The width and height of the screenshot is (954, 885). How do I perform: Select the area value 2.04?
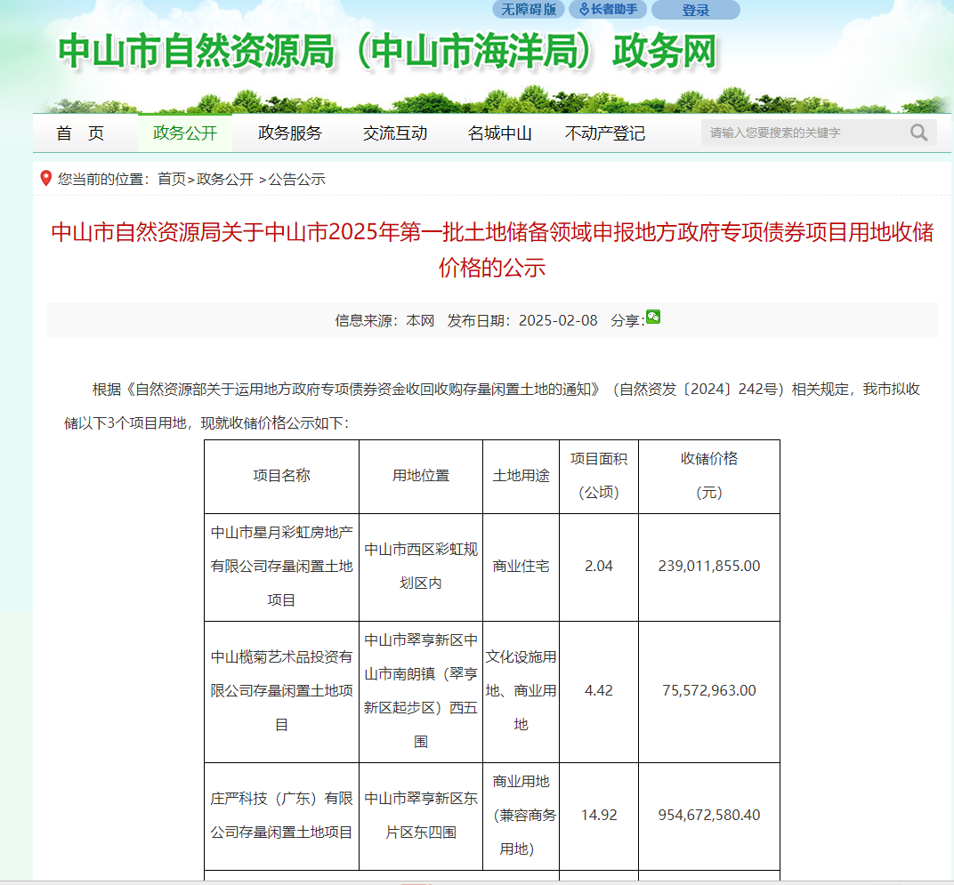[599, 567]
